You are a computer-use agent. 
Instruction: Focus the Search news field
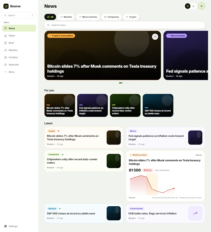(x=124, y=25)
